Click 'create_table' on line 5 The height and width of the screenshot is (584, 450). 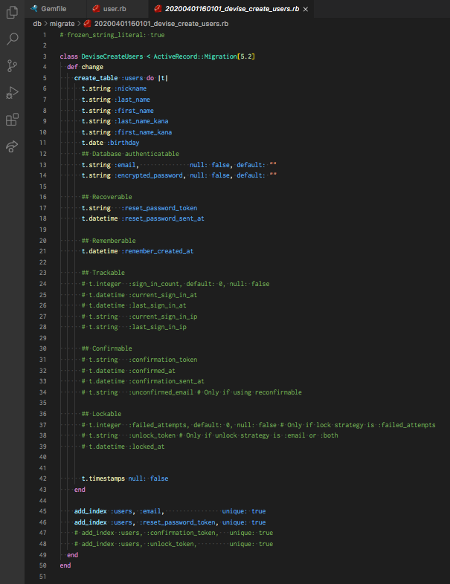pyautogui.click(x=96, y=78)
